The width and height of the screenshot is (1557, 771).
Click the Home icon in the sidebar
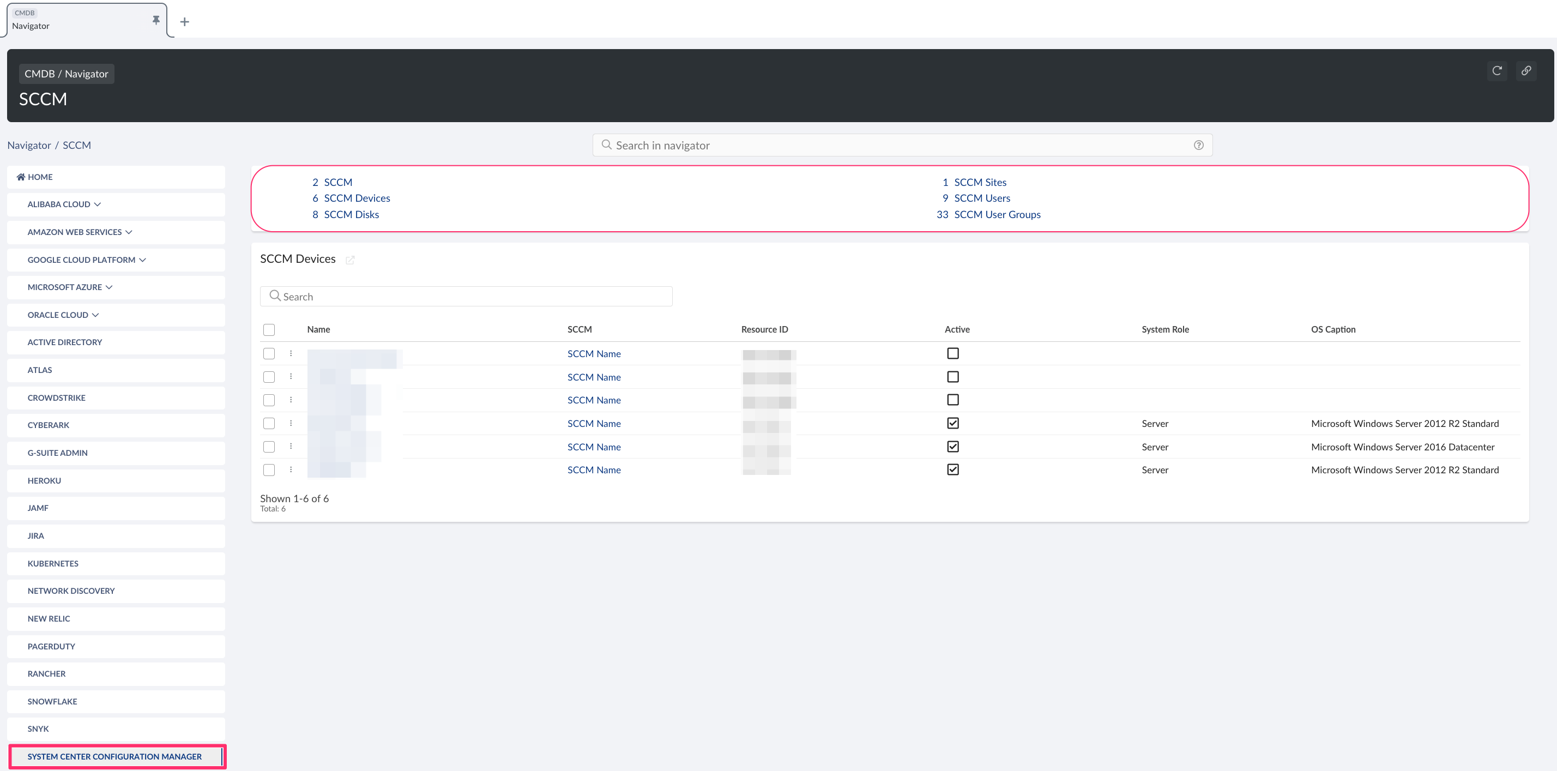click(x=21, y=177)
